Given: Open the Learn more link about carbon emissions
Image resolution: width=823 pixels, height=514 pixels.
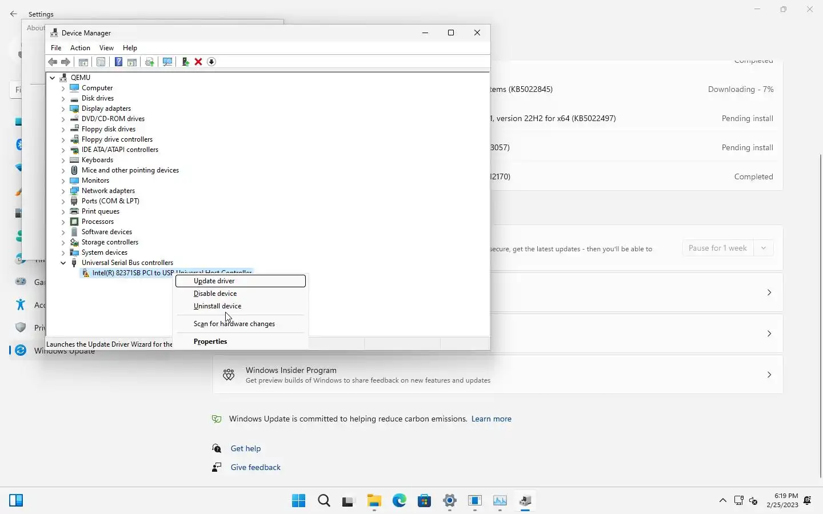Looking at the screenshot, I should click(x=491, y=419).
